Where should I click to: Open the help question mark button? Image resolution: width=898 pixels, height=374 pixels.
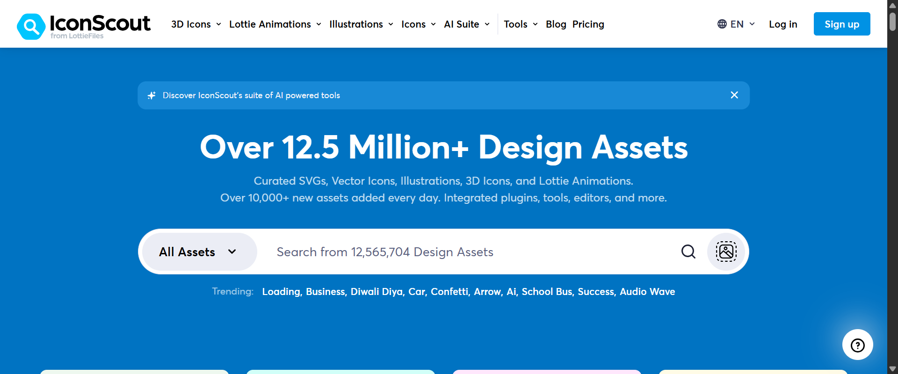coord(857,345)
